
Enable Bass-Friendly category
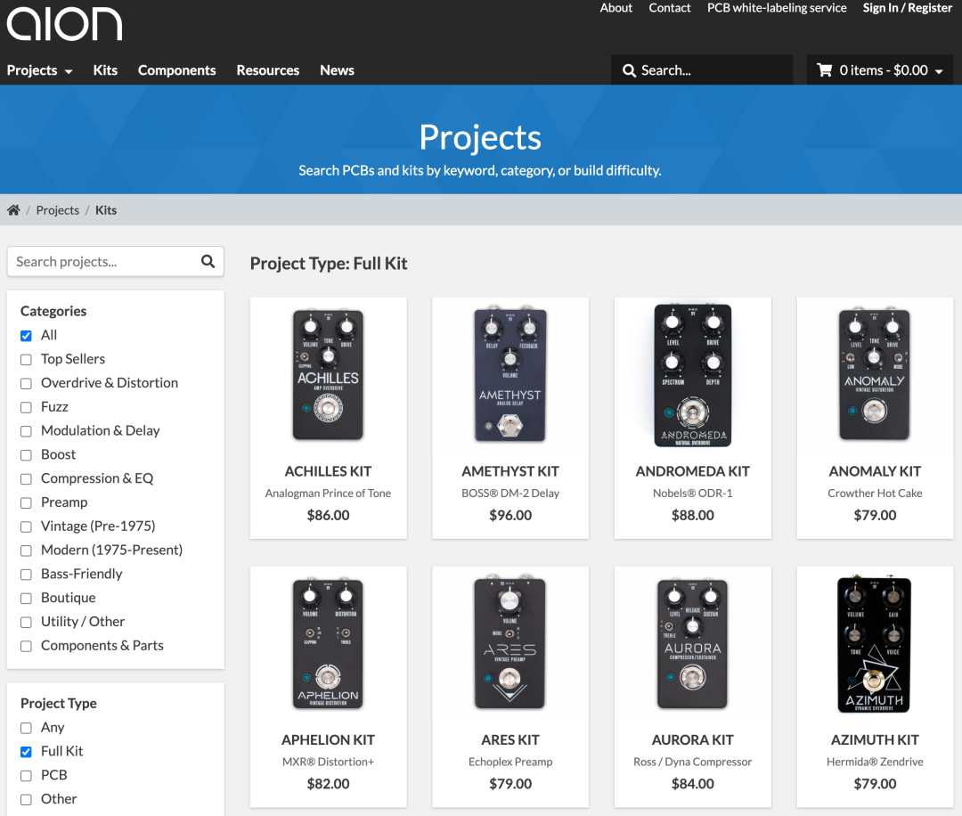click(26, 575)
